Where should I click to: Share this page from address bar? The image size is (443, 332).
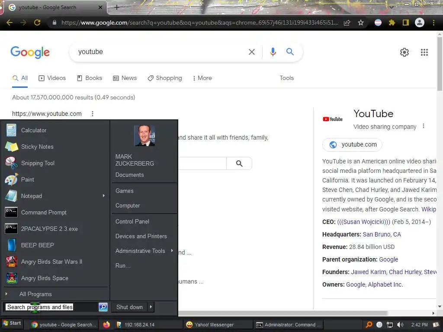(x=347, y=22)
